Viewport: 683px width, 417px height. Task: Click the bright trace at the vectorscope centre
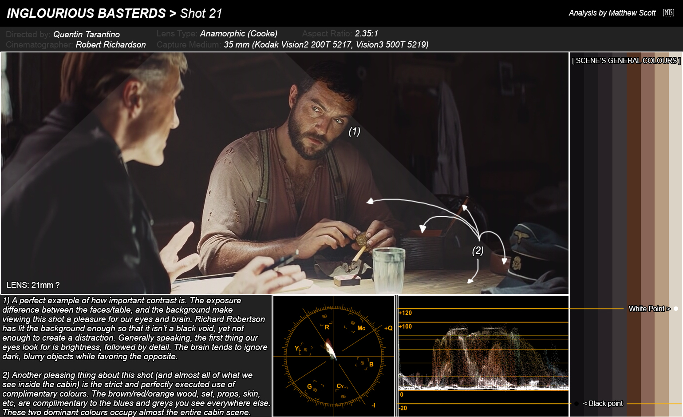[330, 349]
